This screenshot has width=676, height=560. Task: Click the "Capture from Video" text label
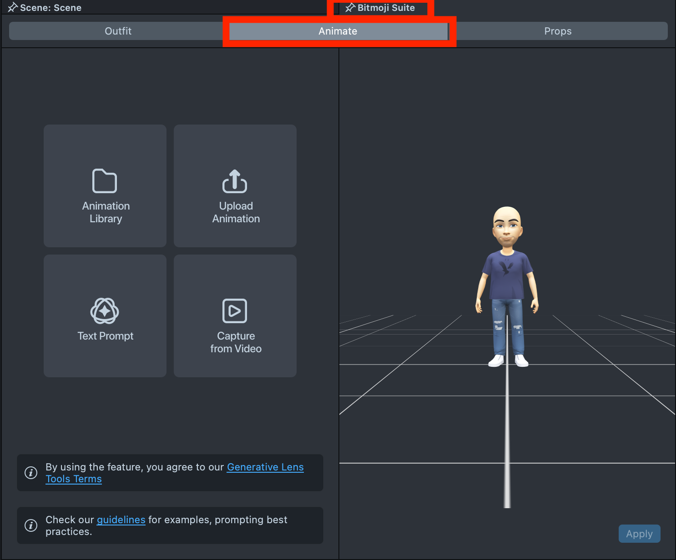pos(236,342)
